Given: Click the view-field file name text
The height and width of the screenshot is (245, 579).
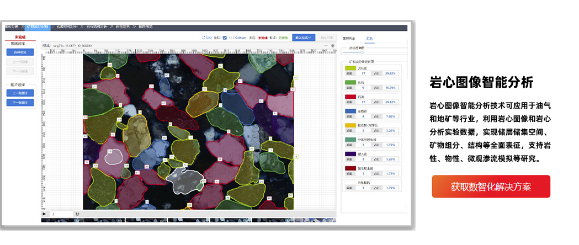Looking at the screenshot, I should (72, 46).
